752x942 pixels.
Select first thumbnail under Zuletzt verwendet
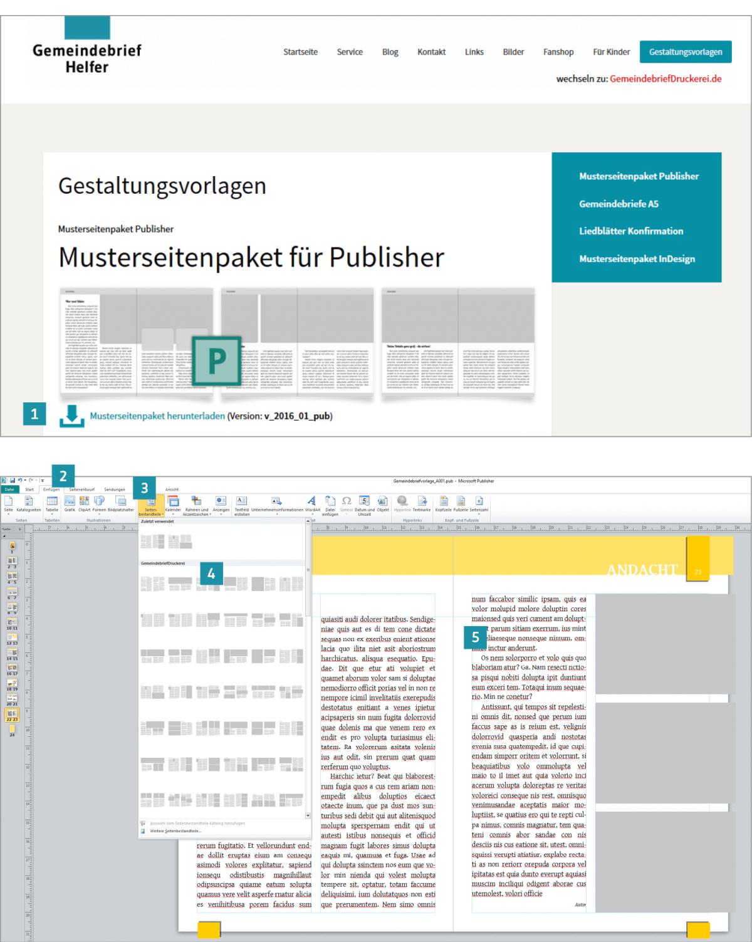click(x=152, y=542)
